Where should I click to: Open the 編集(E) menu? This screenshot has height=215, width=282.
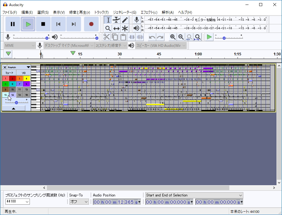pos(27,12)
